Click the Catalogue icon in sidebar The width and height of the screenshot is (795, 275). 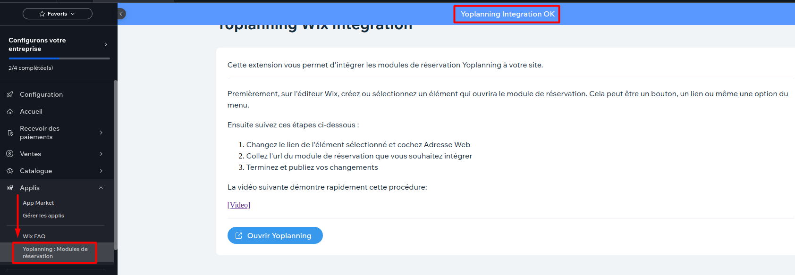pyautogui.click(x=10, y=171)
